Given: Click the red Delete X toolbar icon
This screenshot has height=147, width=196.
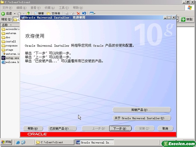Looking at the screenshot, I should pyautogui.click(x=78, y=13).
